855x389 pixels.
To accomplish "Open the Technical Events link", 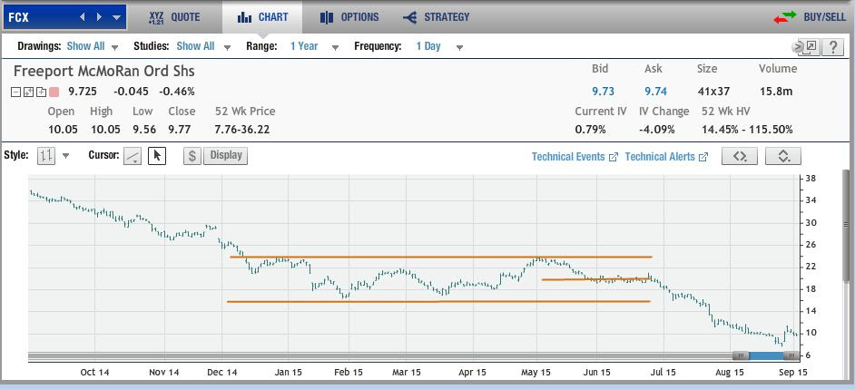I will click(x=575, y=157).
